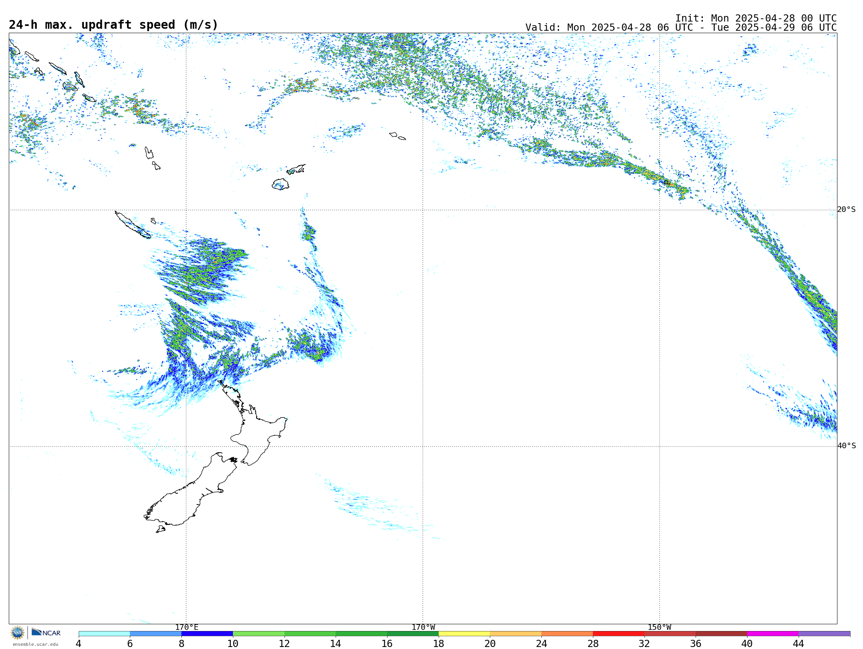Click the elongated New Caledonia island outline

point(133,225)
